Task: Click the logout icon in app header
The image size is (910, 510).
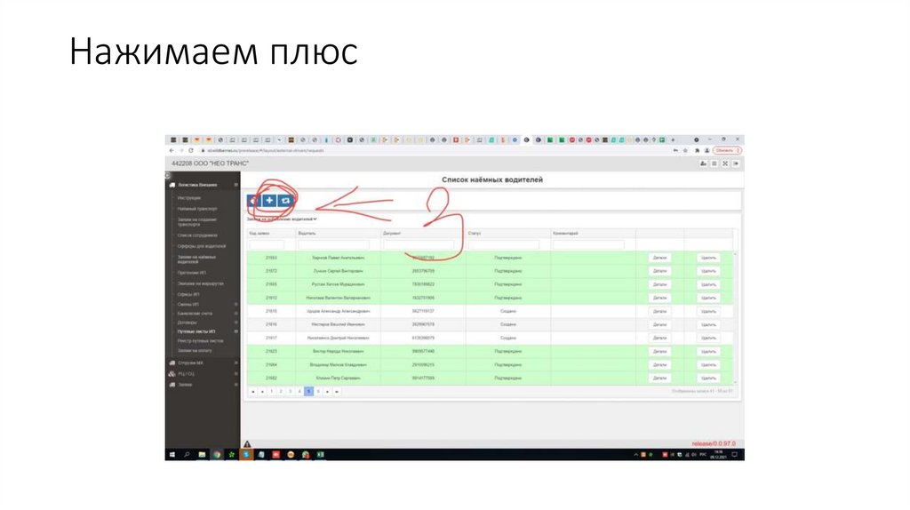Action: (x=736, y=163)
